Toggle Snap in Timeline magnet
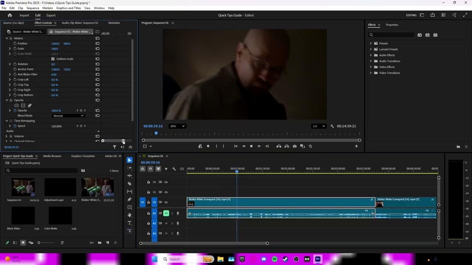 tap(150, 169)
